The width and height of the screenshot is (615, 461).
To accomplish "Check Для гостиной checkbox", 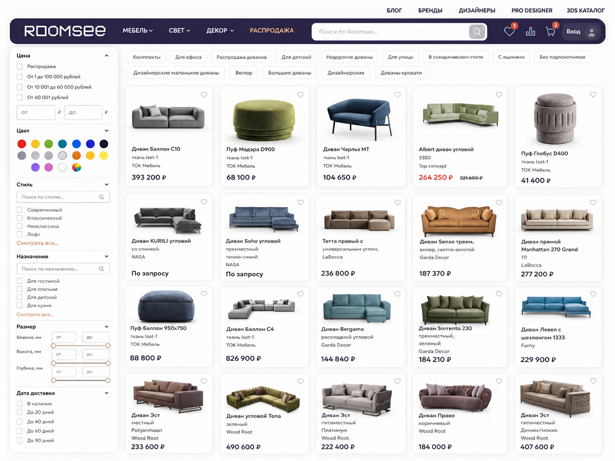I will pos(20,281).
